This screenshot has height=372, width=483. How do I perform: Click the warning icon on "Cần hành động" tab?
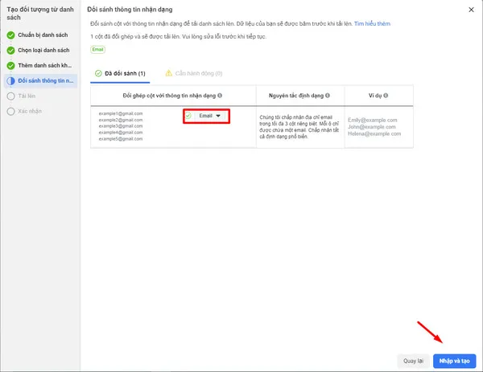pos(168,73)
